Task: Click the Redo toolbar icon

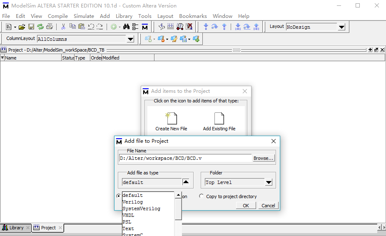Action: tap(100, 27)
